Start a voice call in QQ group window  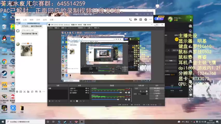pyautogui.click(x=130, y=20)
